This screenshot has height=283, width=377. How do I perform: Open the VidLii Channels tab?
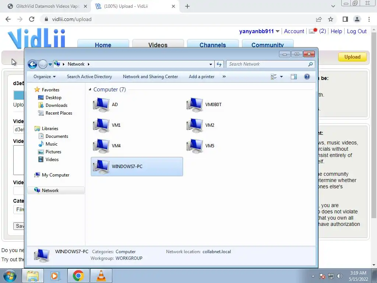(212, 44)
